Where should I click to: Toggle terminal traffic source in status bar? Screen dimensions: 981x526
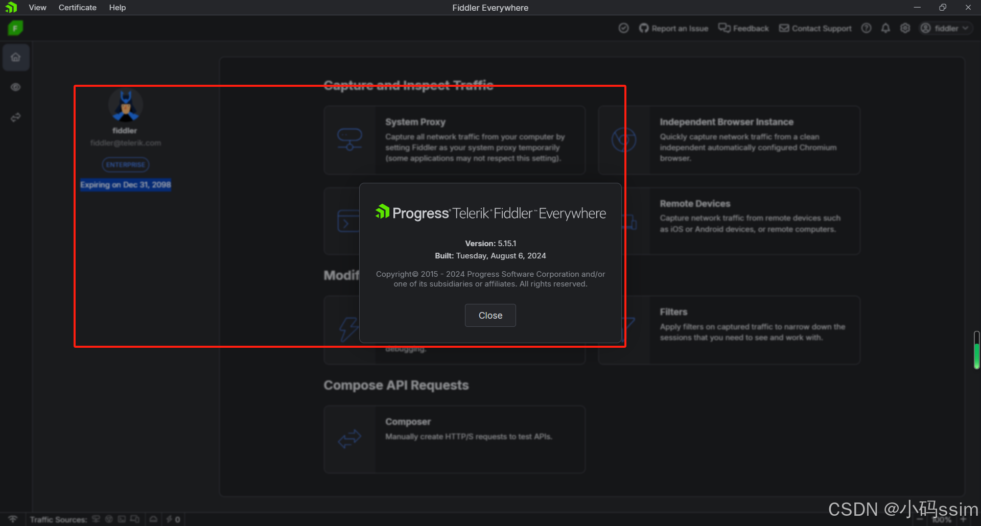[122, 519]
